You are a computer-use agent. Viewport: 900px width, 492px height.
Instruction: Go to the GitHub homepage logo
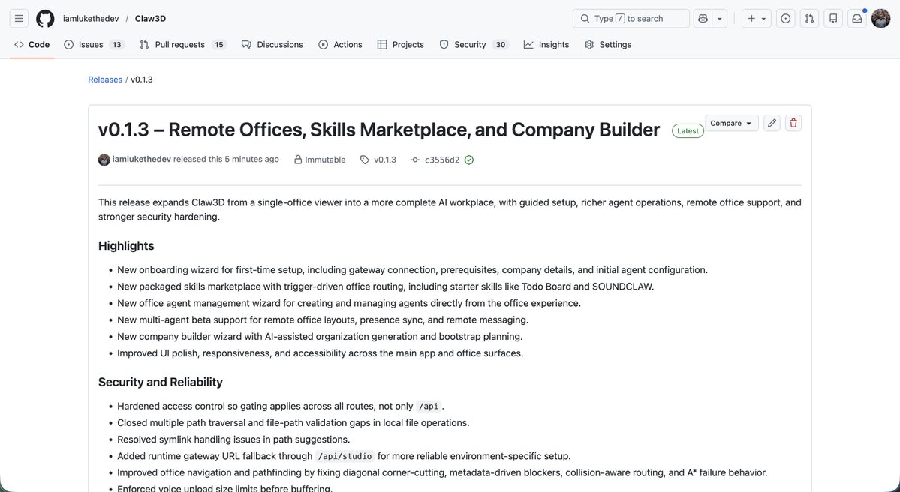[45, 18]
